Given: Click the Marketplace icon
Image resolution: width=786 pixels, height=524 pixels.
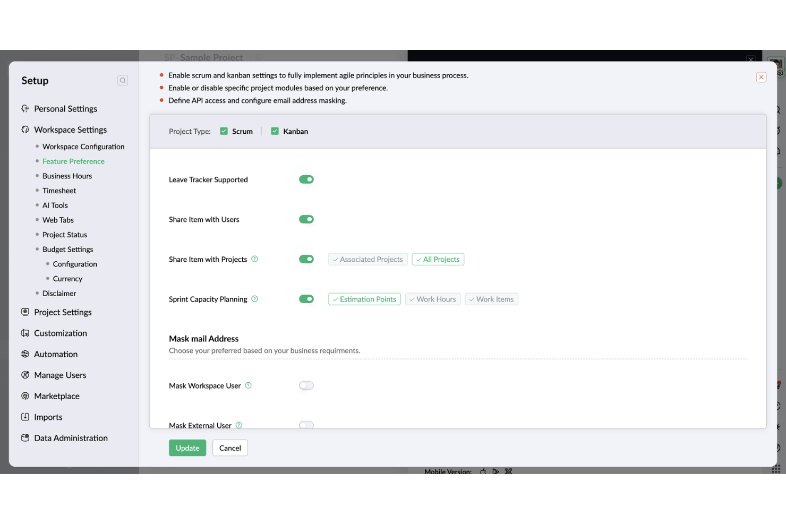Looking at the screenshot, I should [25, 396].
